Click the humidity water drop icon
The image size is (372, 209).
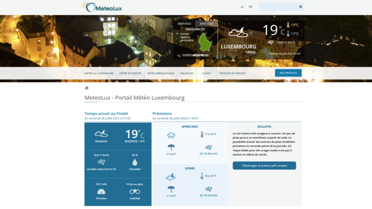[135, 162]
